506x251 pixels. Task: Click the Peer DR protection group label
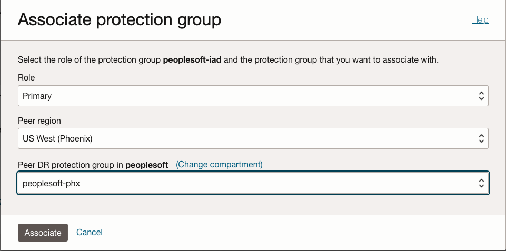click(x=71, y=165)
